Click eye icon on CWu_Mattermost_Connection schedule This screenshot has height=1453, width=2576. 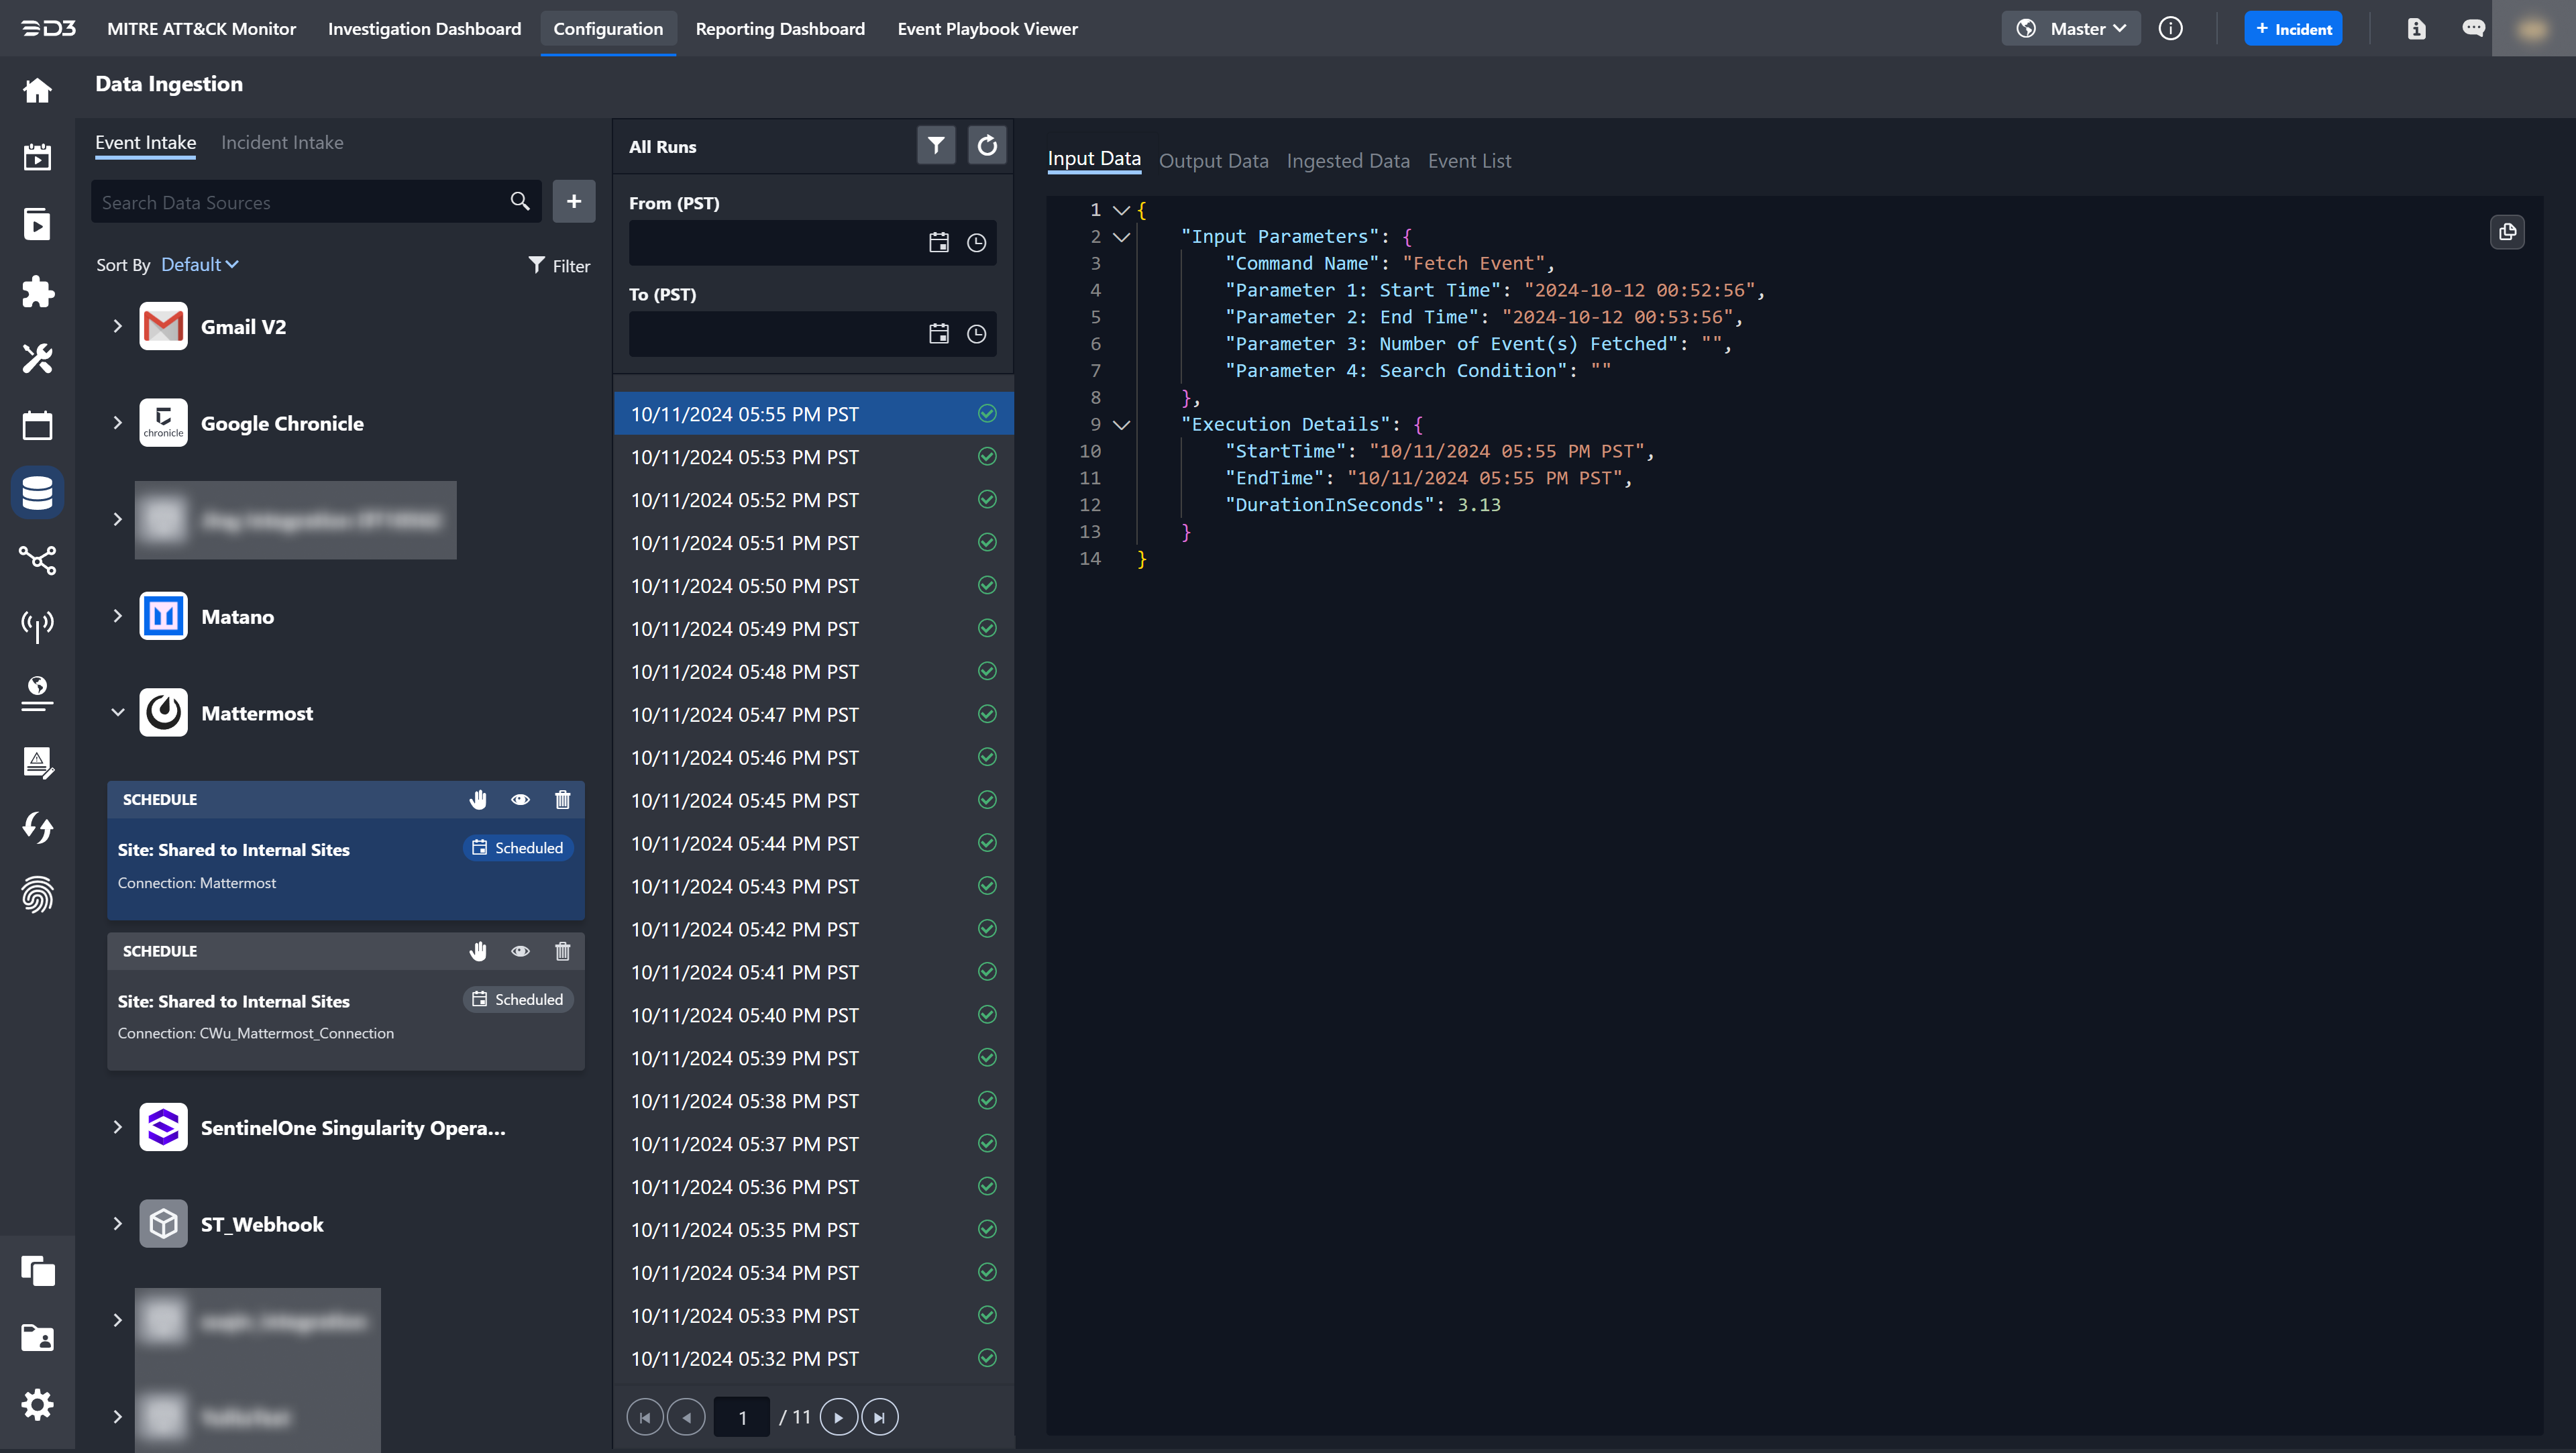[x=520, y=951]
